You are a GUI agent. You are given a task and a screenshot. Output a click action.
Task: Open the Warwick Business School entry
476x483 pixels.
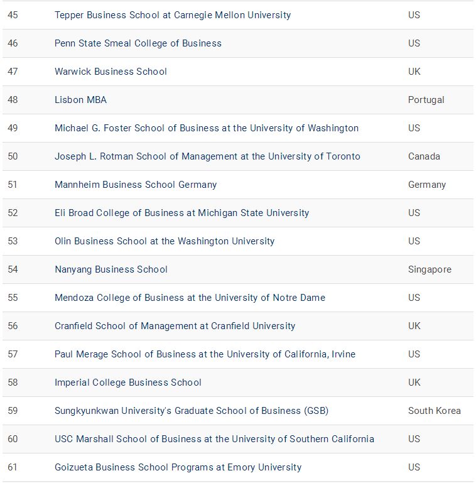[111, 72]
